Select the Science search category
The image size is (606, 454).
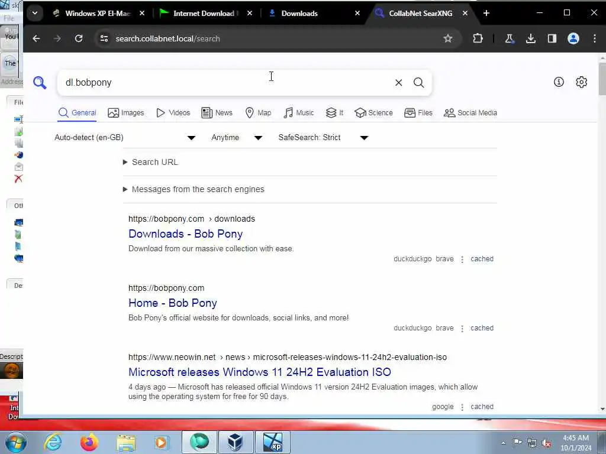[x=373, y=113]
